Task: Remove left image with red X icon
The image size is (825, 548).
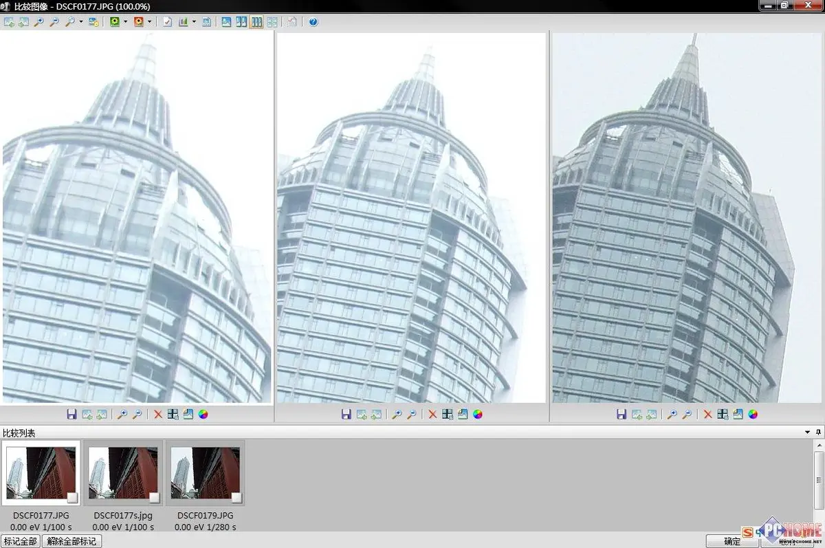Action: tap(157, 415)
